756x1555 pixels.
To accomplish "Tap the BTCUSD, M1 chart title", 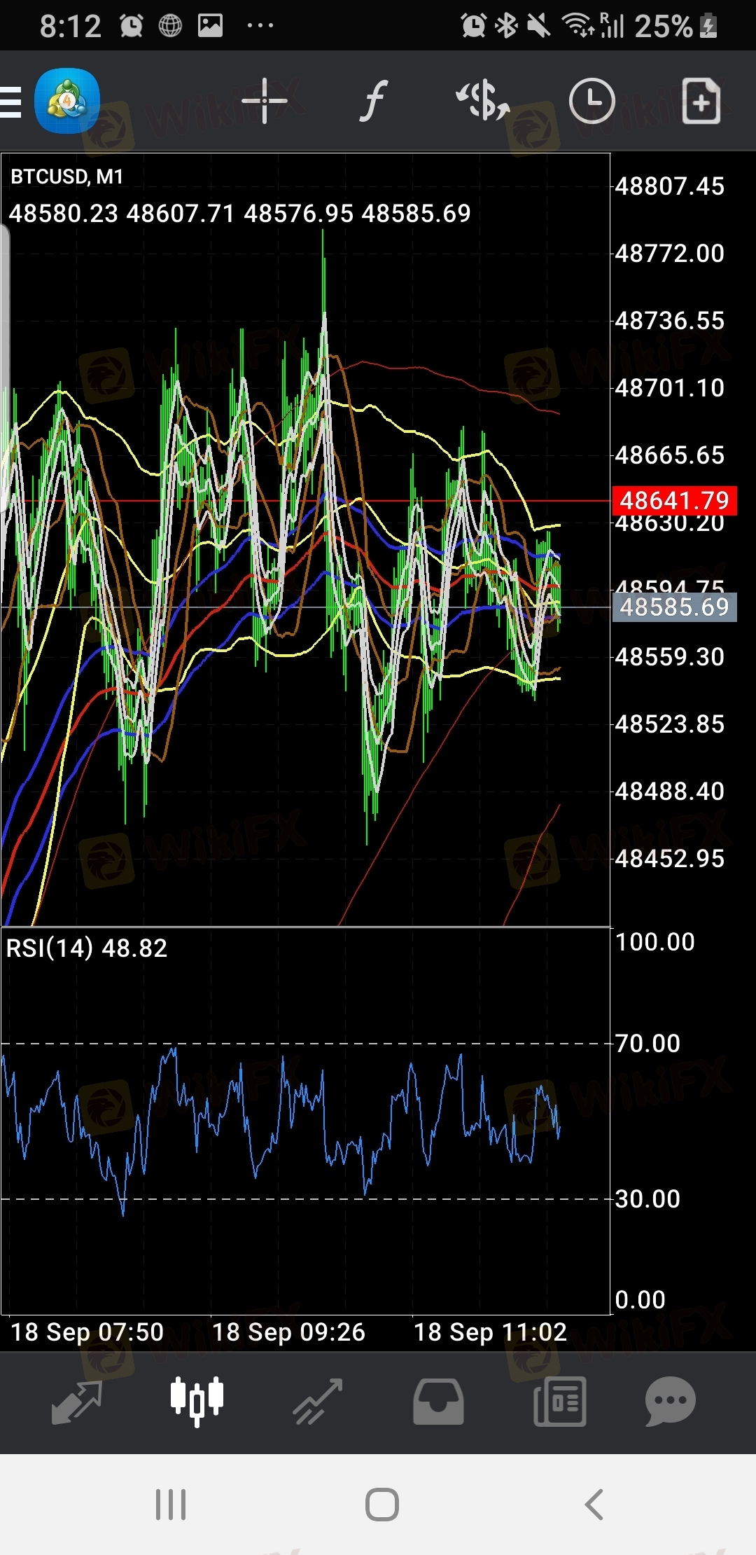I will (67, 177).
